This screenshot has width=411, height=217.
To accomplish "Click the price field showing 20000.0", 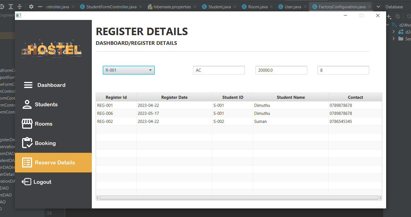I will coord(281,70).
